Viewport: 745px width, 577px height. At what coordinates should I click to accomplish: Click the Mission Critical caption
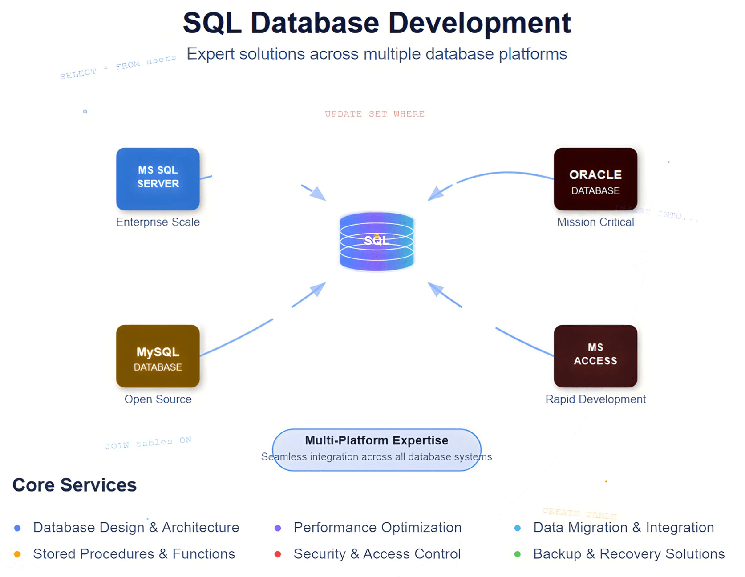pyautogui.click(x=595, y=222)
